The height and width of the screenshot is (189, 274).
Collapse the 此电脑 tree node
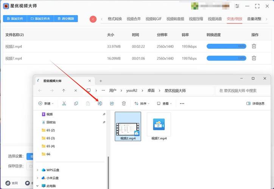pos(37,186)
